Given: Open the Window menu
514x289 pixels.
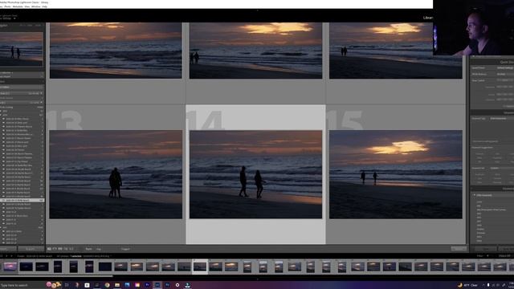Looking at the screenshot, I should 35,6.
